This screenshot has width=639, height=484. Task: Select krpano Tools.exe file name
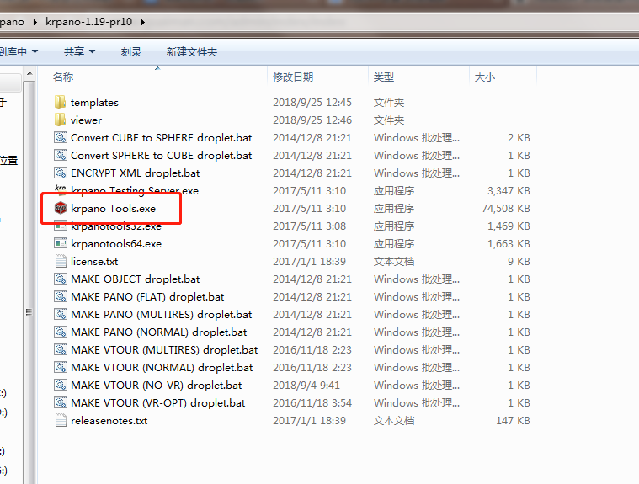pyautogui.click(x=114, y=209)
